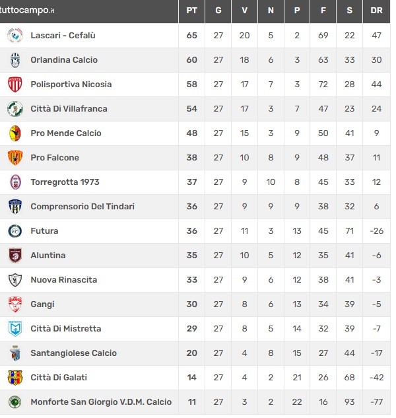Click the Orlandina Calcio team logo
The image size is (396, 418).
click(15, 60)
